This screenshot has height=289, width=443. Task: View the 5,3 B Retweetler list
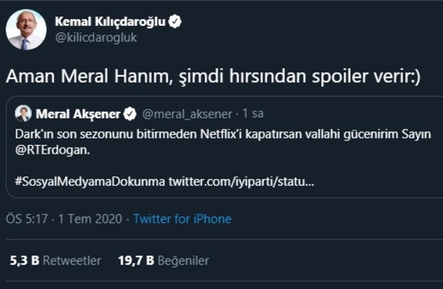coord(55,261)
